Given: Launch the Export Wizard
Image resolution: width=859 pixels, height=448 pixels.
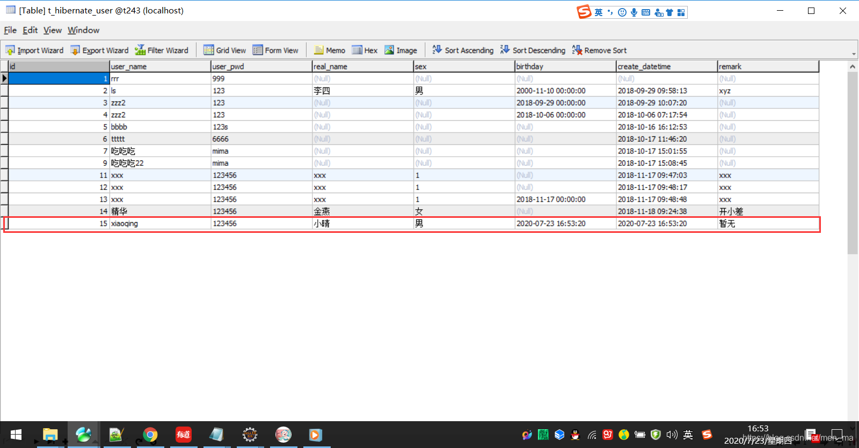Looking at the screenshot, I should point(100,50).
